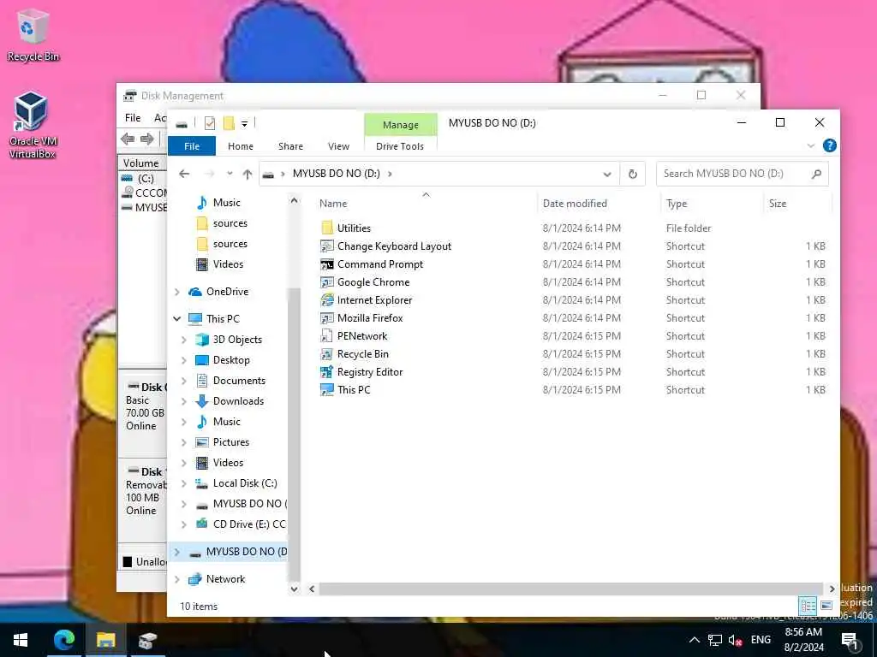Collapse the This PC tree node

coord(176,318)
